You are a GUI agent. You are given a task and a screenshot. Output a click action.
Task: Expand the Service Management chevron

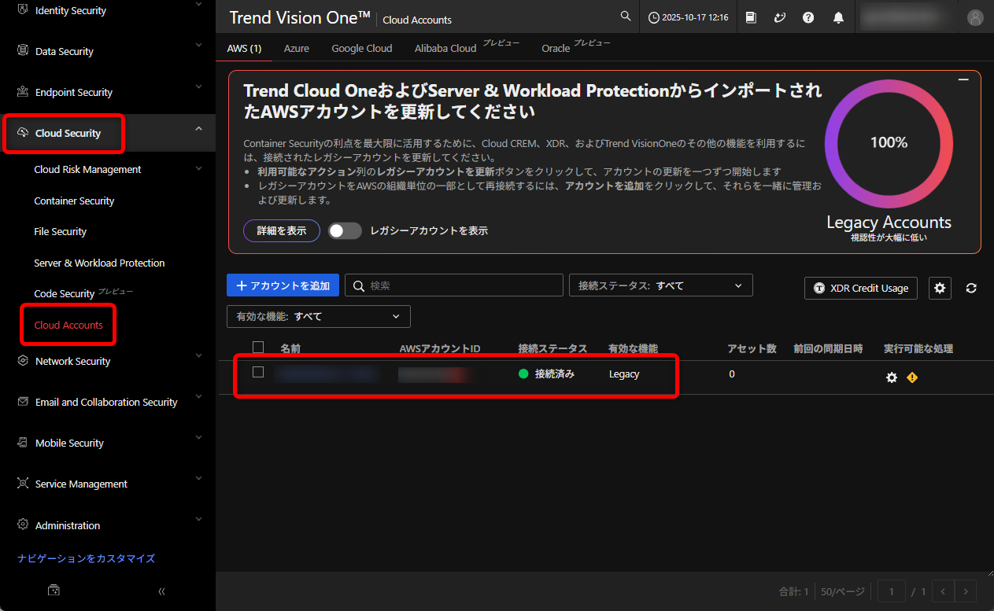point(198,478)
